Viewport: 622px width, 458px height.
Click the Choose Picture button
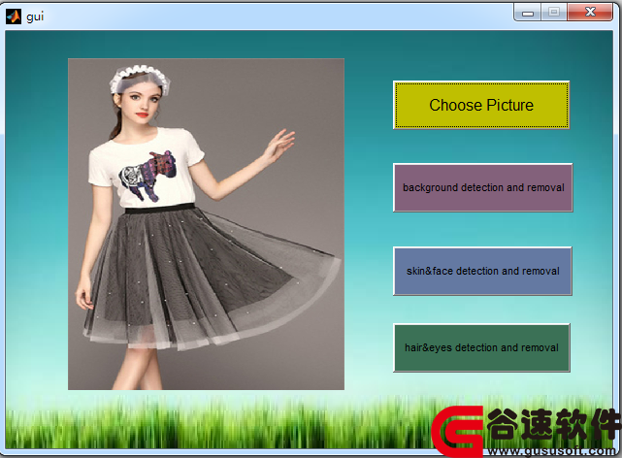pos(481,105)
